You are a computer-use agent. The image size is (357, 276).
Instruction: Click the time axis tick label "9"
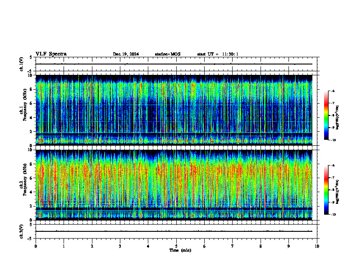click(288, 246)
